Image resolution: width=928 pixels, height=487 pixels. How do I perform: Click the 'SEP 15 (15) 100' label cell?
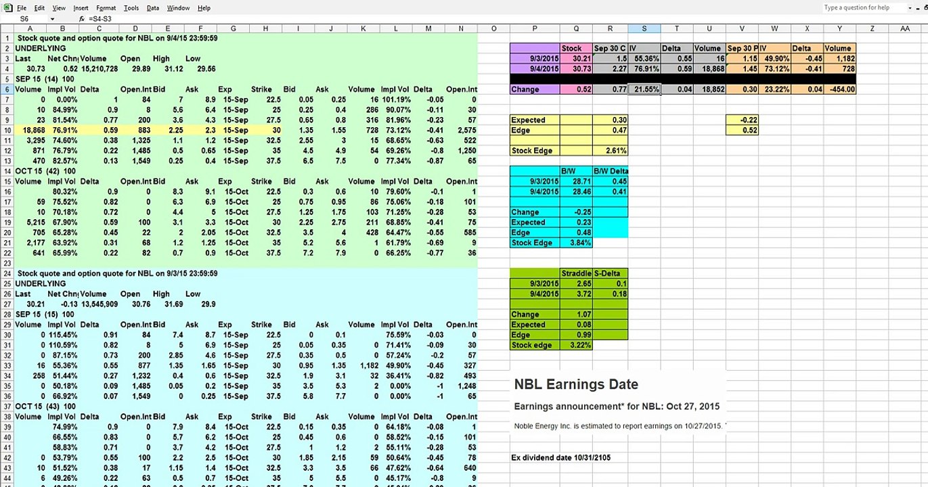[45, 315]
